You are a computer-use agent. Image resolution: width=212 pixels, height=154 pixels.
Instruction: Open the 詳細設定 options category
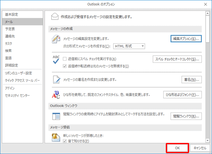[x=22, y=65]
